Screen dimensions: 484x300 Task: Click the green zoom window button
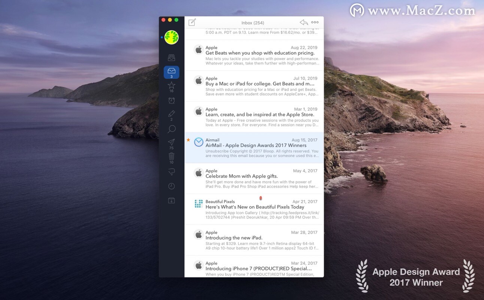[x=176, y=19]
